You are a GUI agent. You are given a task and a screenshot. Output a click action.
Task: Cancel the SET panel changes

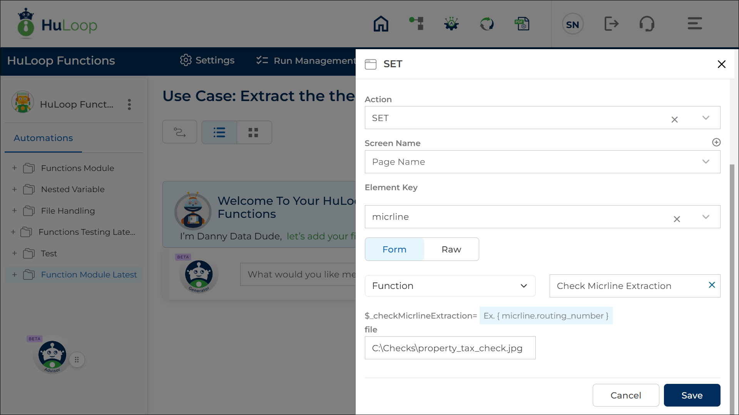pyautogui.click(x=626, y=395)
